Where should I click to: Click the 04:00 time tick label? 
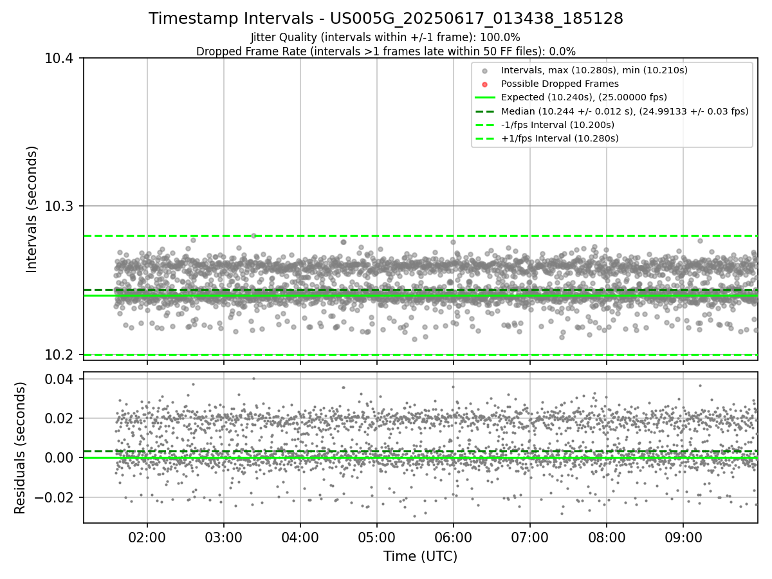pyautogui.click(x=300, y=537)
